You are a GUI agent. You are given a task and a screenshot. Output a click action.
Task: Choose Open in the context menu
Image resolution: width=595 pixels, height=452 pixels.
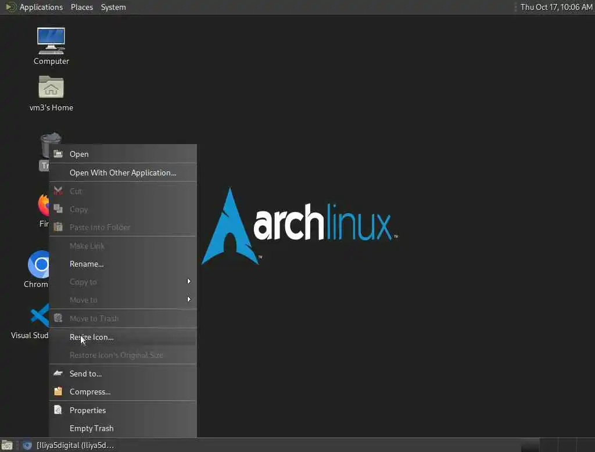pyautogui.click(x=123, y=154)
